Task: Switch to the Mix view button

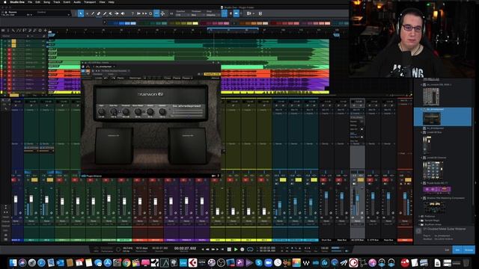Action: pos(457,250)
